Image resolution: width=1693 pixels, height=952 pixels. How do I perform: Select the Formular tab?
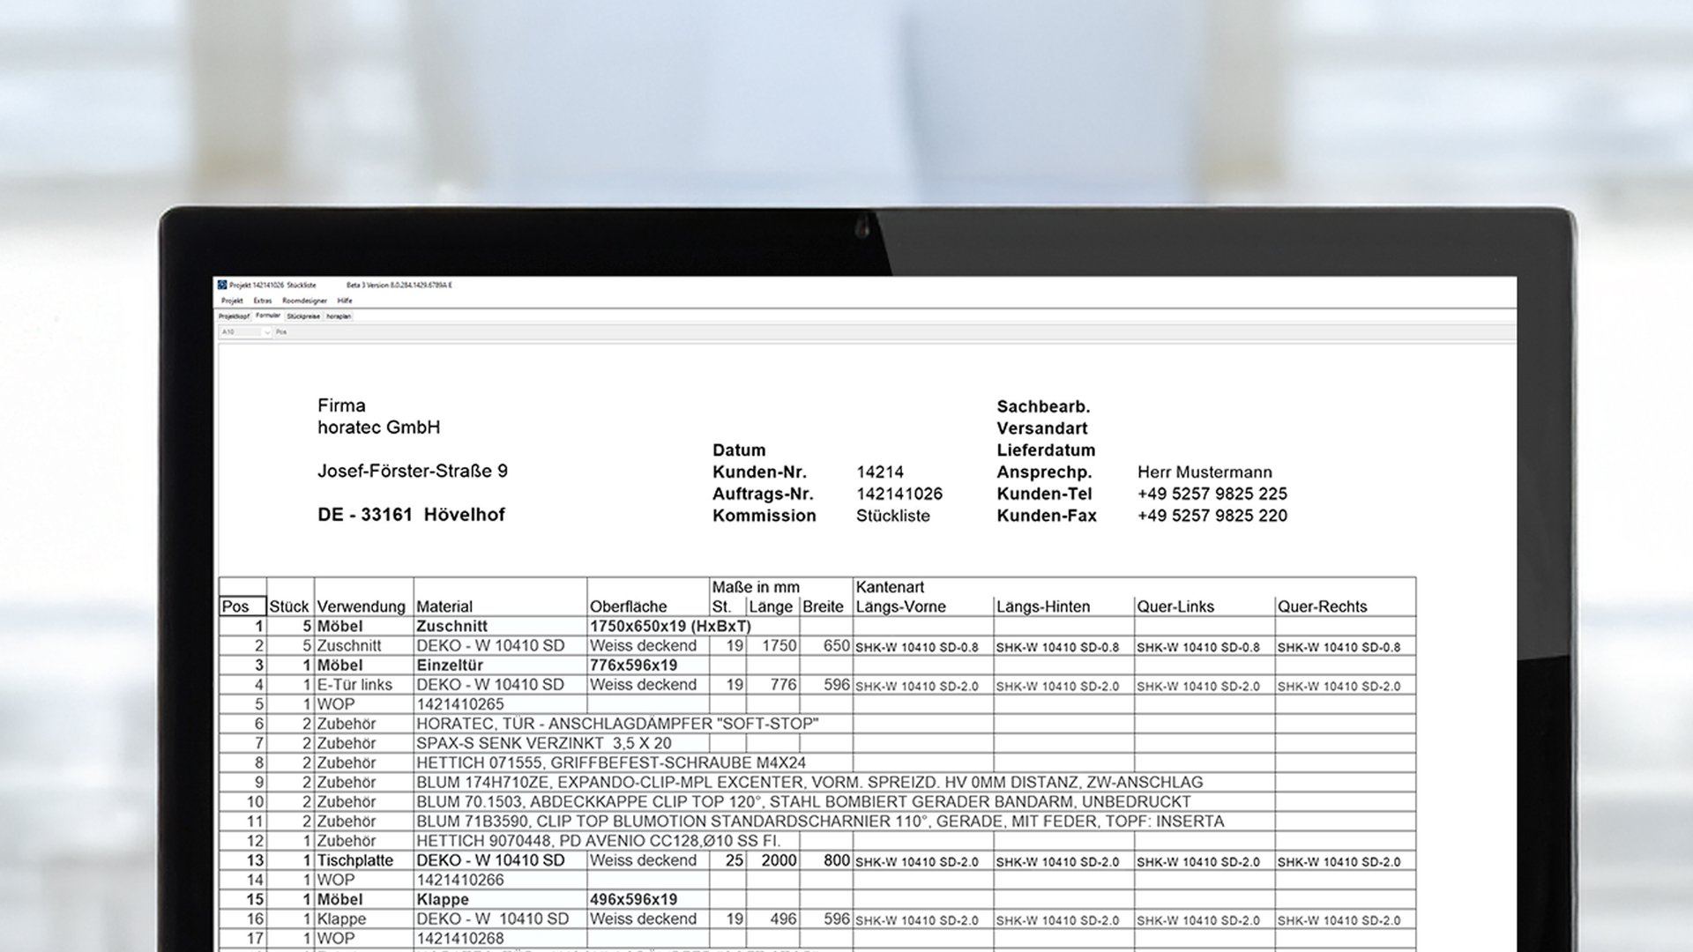268,316
